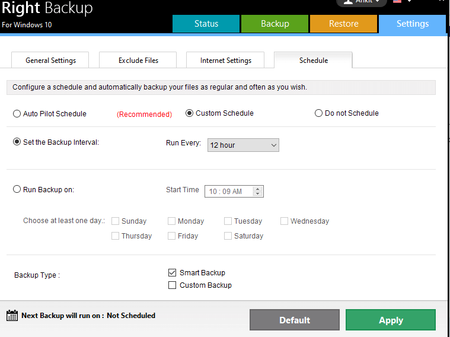Viewport: 450px width, 337px height.
Task: Click the Default button
Action: click(x=295, y=320)
